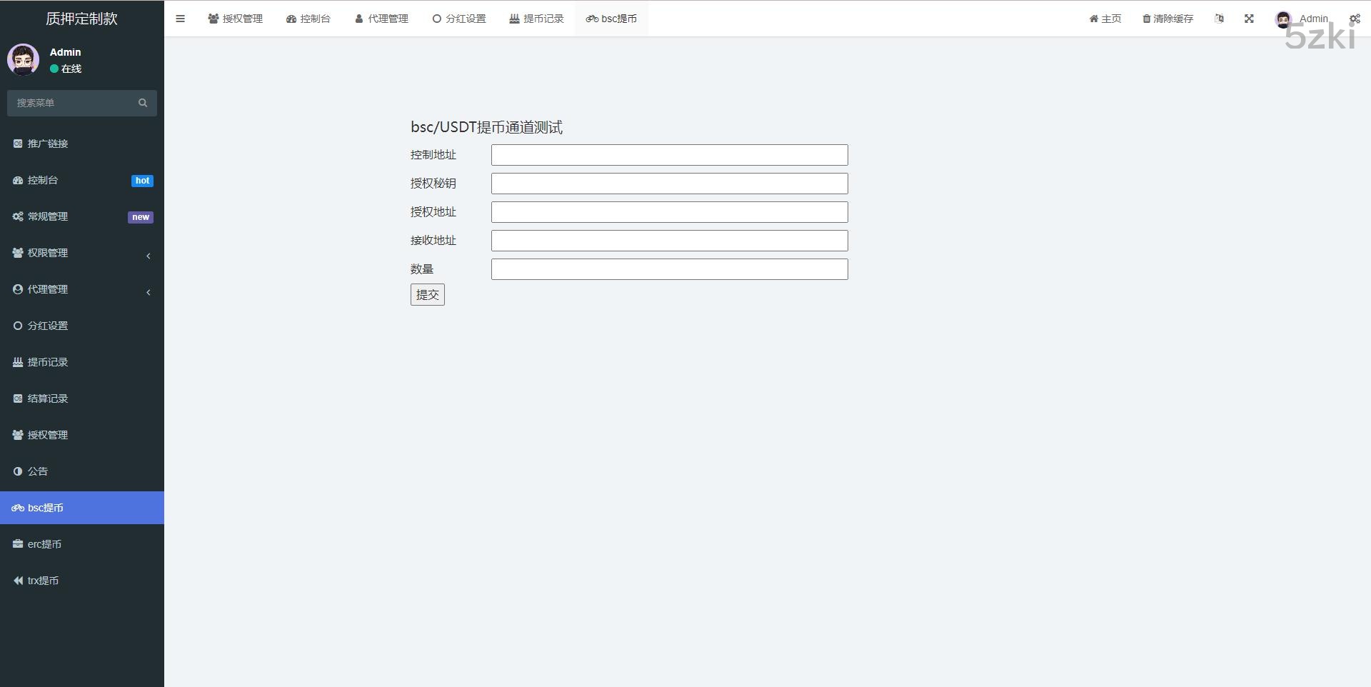Click the search magnifier icon in sidebar
This screenshot has height=687, width=1371.
[x=143, y=103]
